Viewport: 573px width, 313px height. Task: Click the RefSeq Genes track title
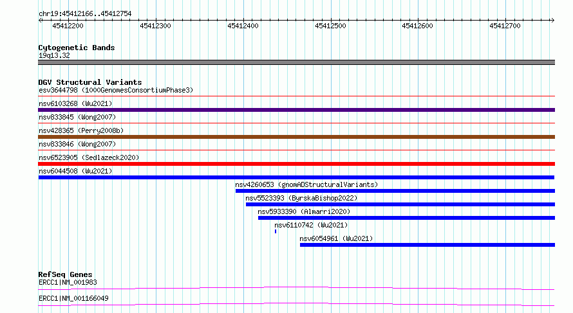coord(65,274)
